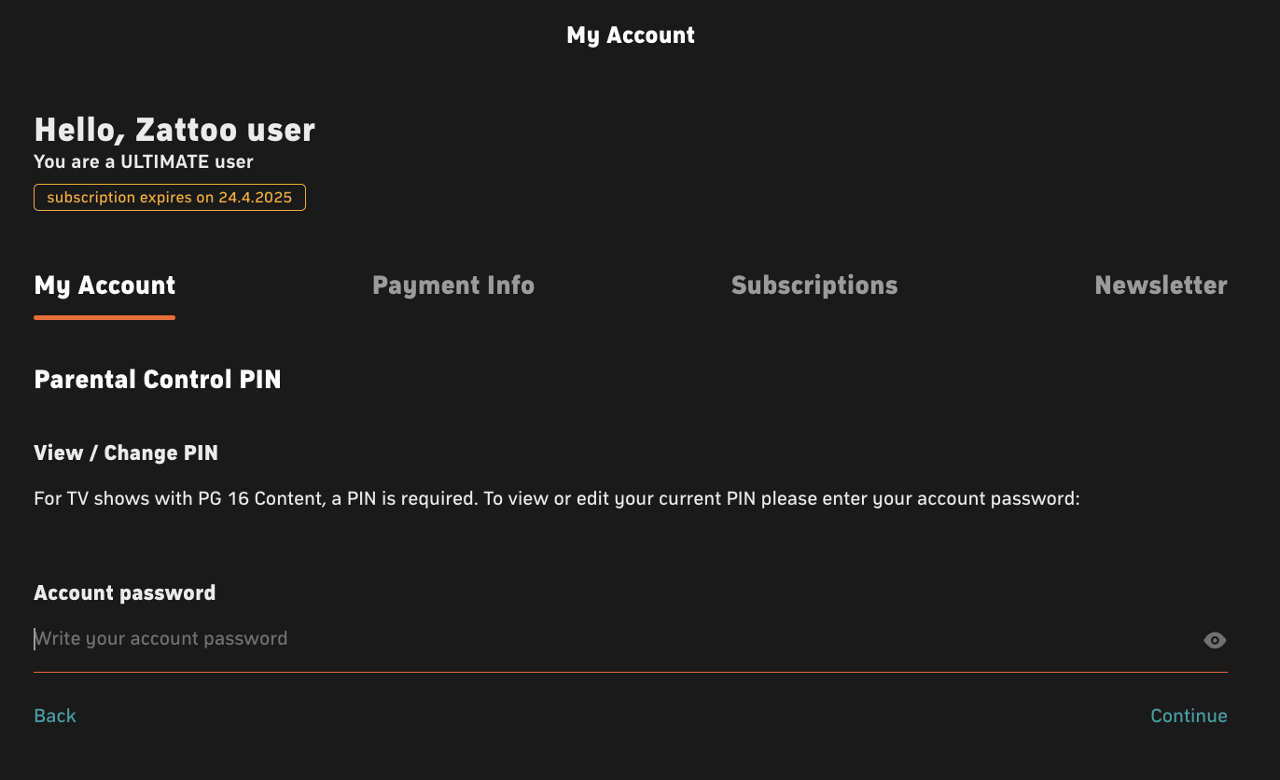The width and height of the screenshot is (1280, 780).
Task: Go to the Newsletter tab
Action: coord(1161,286)
